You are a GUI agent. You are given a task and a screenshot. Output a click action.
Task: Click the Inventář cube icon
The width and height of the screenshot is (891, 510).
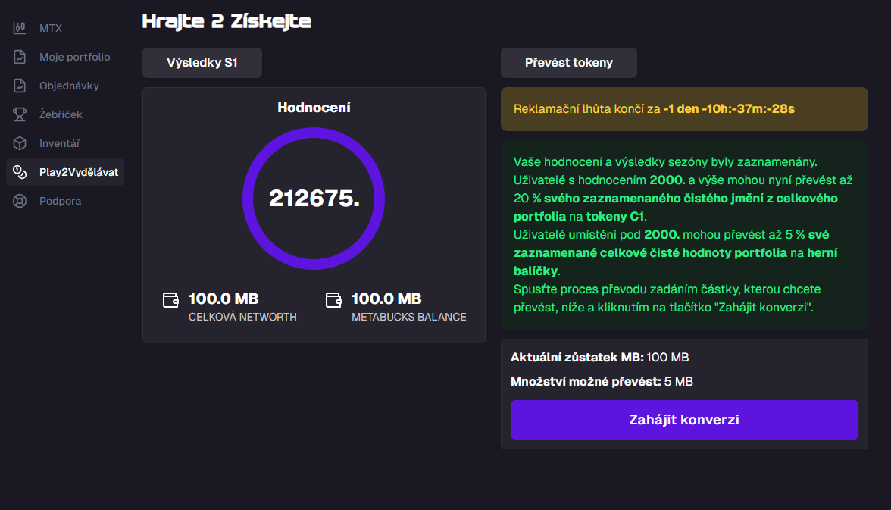point(20,143)
